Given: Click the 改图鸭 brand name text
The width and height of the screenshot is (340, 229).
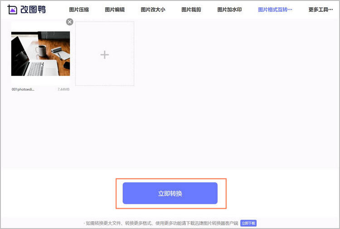Looking at the screenshot, I should (x=33, y=10).
